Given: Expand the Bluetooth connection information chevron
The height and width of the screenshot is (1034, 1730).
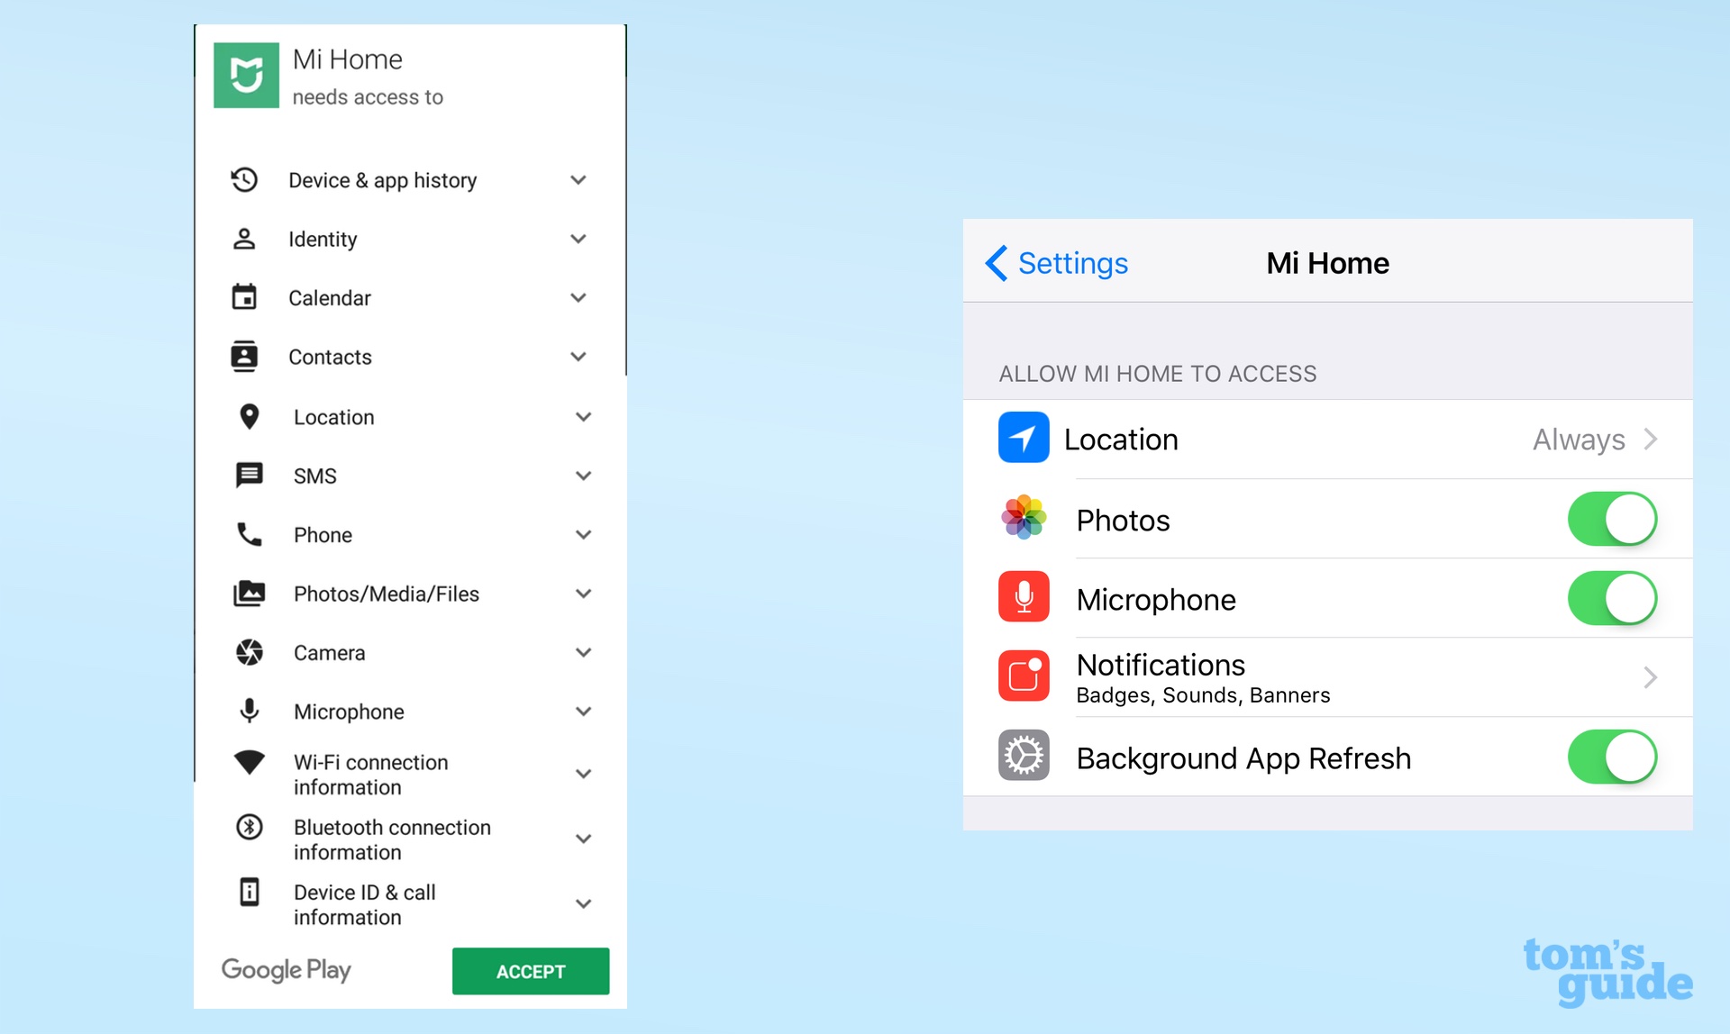Looking at the screenshot, I should [x=584, y=839].
